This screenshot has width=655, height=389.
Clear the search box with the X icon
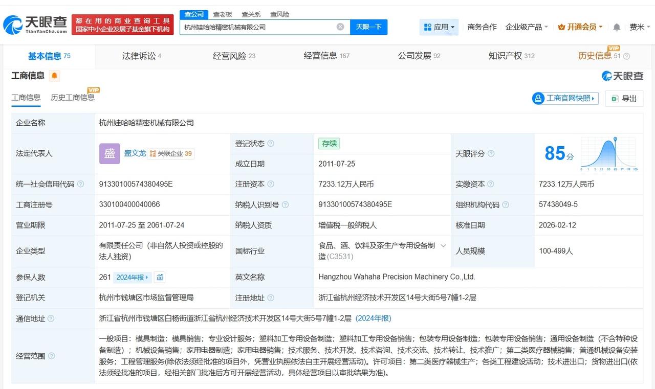pyautogui.click(x=340, y=26)
